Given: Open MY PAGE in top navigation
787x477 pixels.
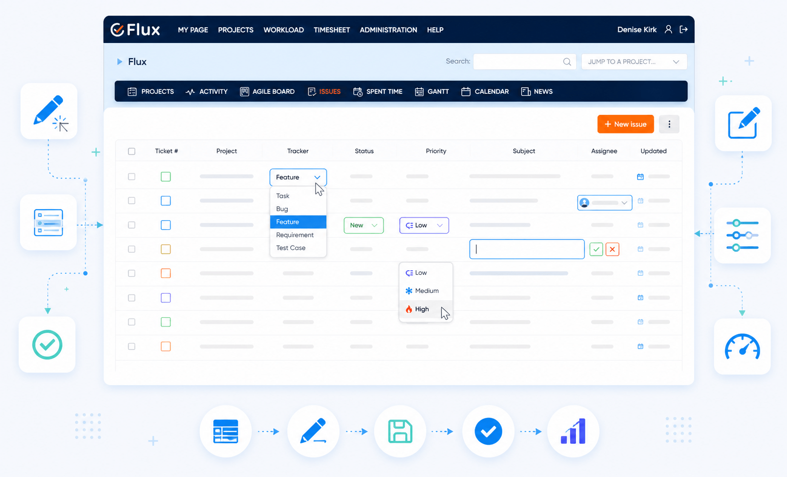Looking at the screenshot, I should pyautogui.click(x=193, y=30).
